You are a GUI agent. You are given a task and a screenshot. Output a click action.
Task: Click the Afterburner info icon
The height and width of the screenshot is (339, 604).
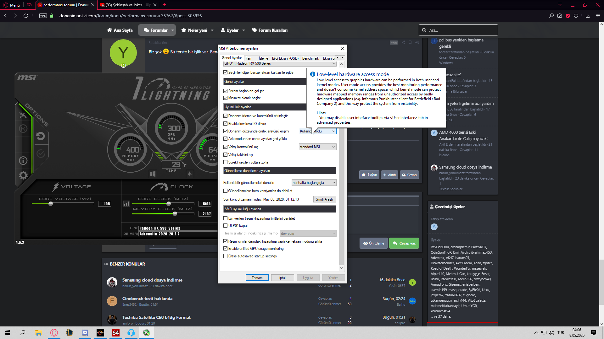(x=23, y=161)
